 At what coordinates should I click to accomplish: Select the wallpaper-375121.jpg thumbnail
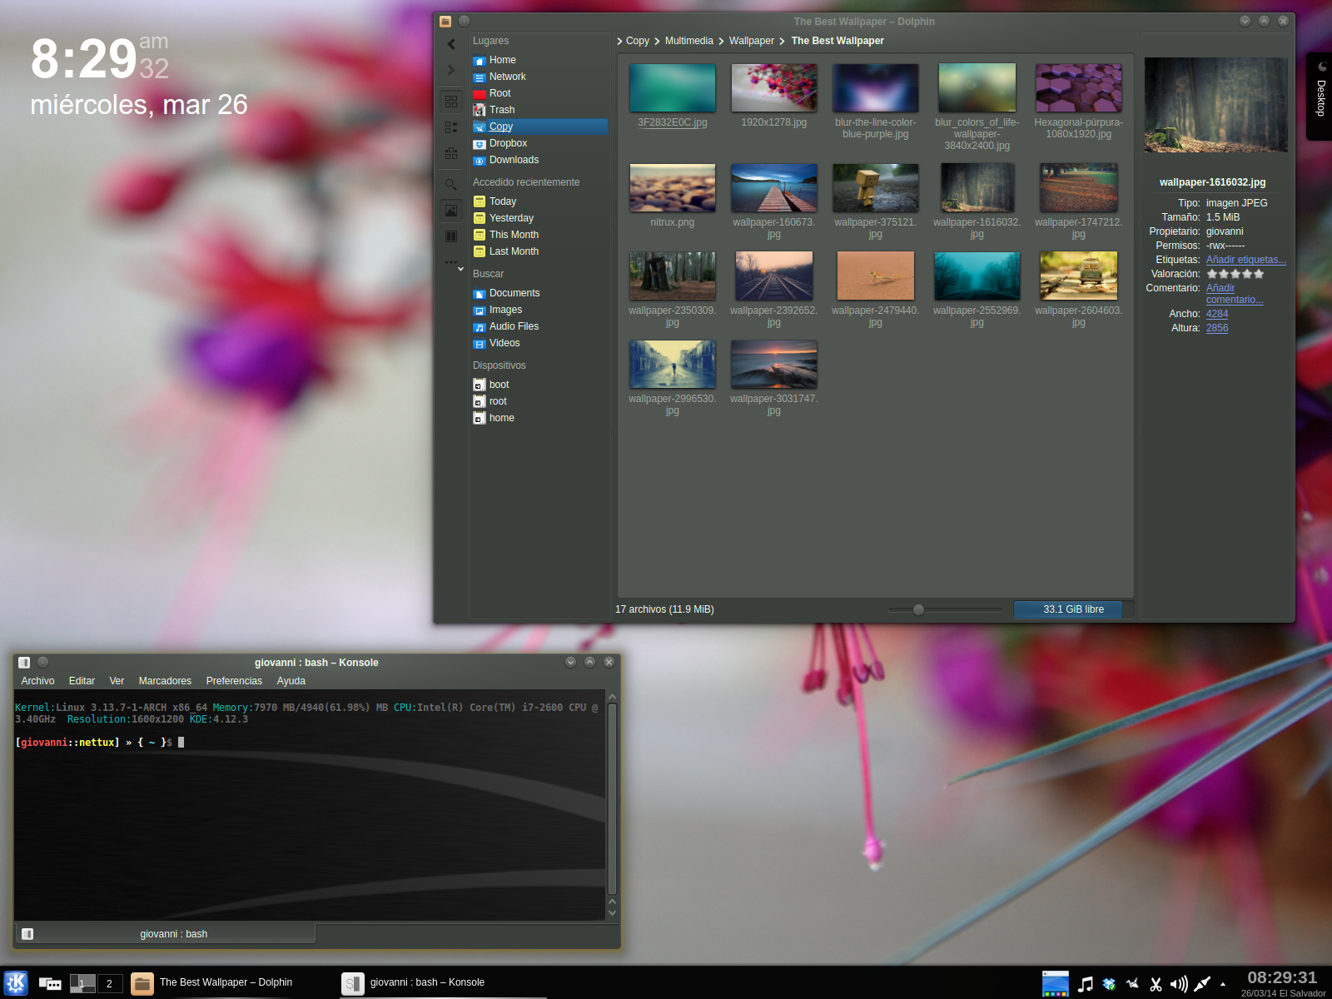click(876, 187)
